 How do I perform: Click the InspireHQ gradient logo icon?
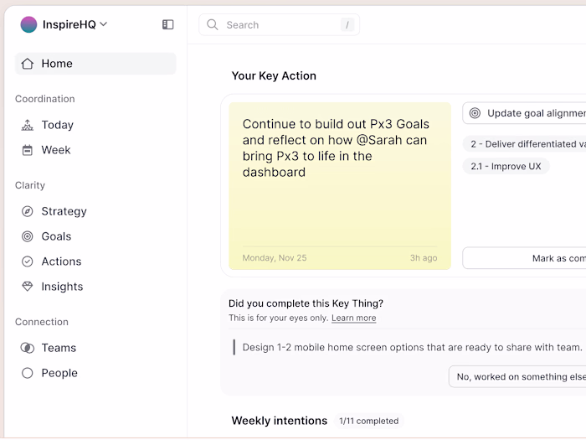pos(28,24)
